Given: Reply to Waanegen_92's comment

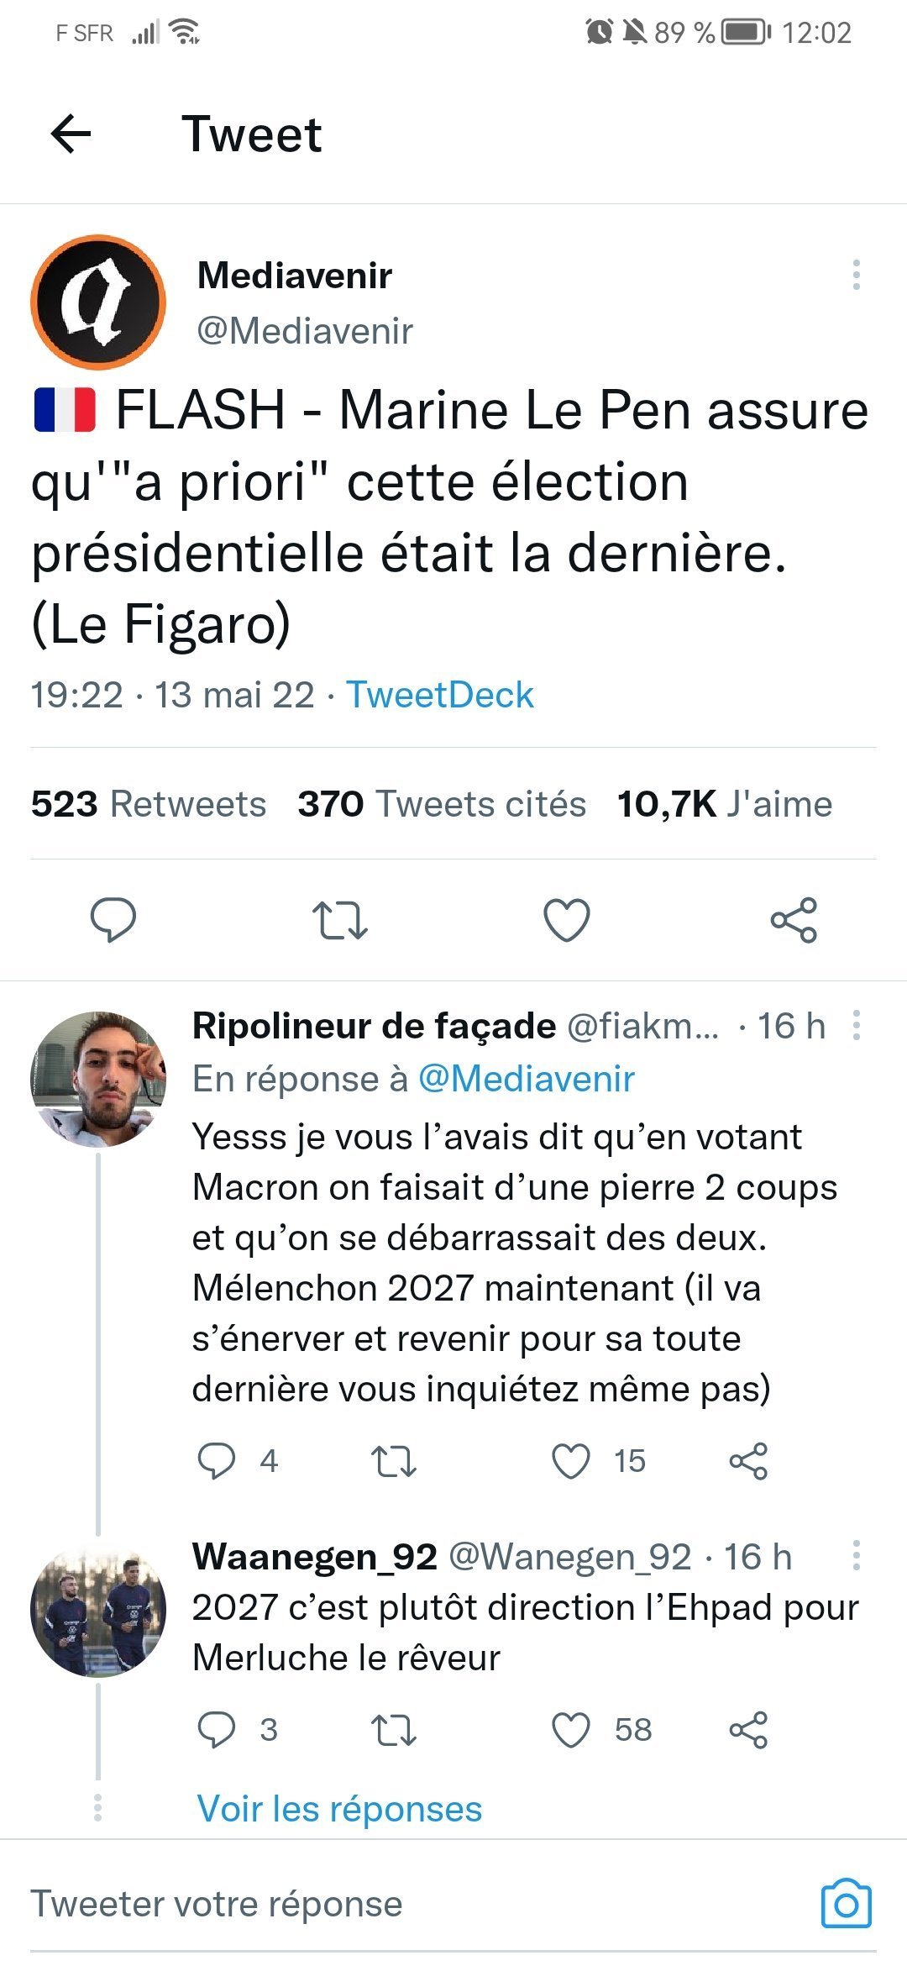Looking at the screenshot, I should click(x=216, y=1730).
